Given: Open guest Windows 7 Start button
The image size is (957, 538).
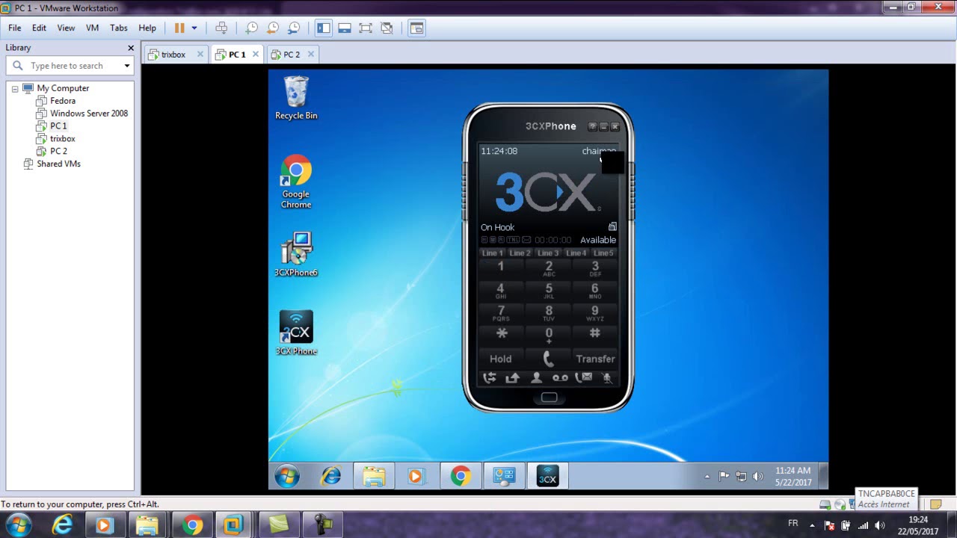Looking at the screenshot, I should tap(287, 476).
